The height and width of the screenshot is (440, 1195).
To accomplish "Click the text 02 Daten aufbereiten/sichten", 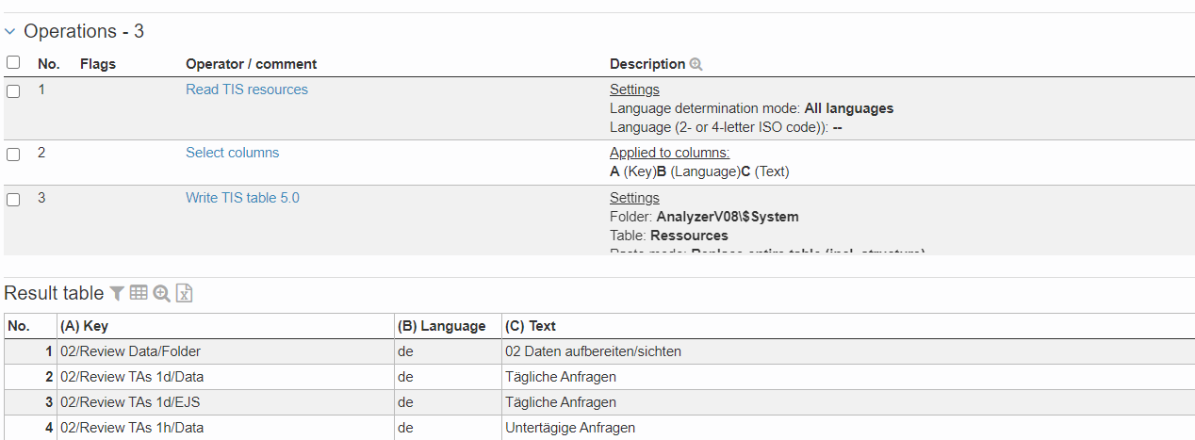I will [593, 351].
